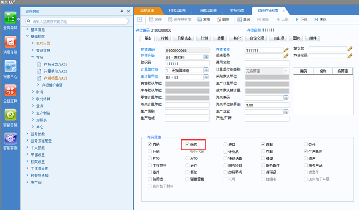The image size is (359, 210).
Task: Enable the ATO checkbox
Action: tap(187, 158)
